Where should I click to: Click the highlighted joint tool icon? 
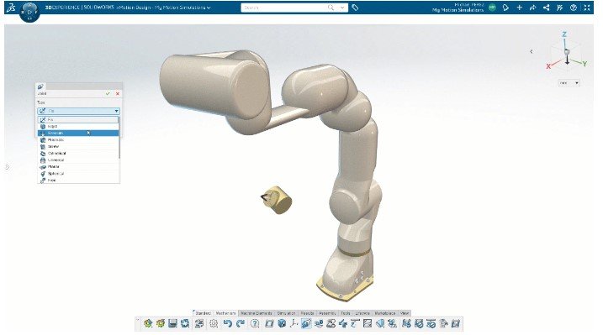(x=306, y=323)
